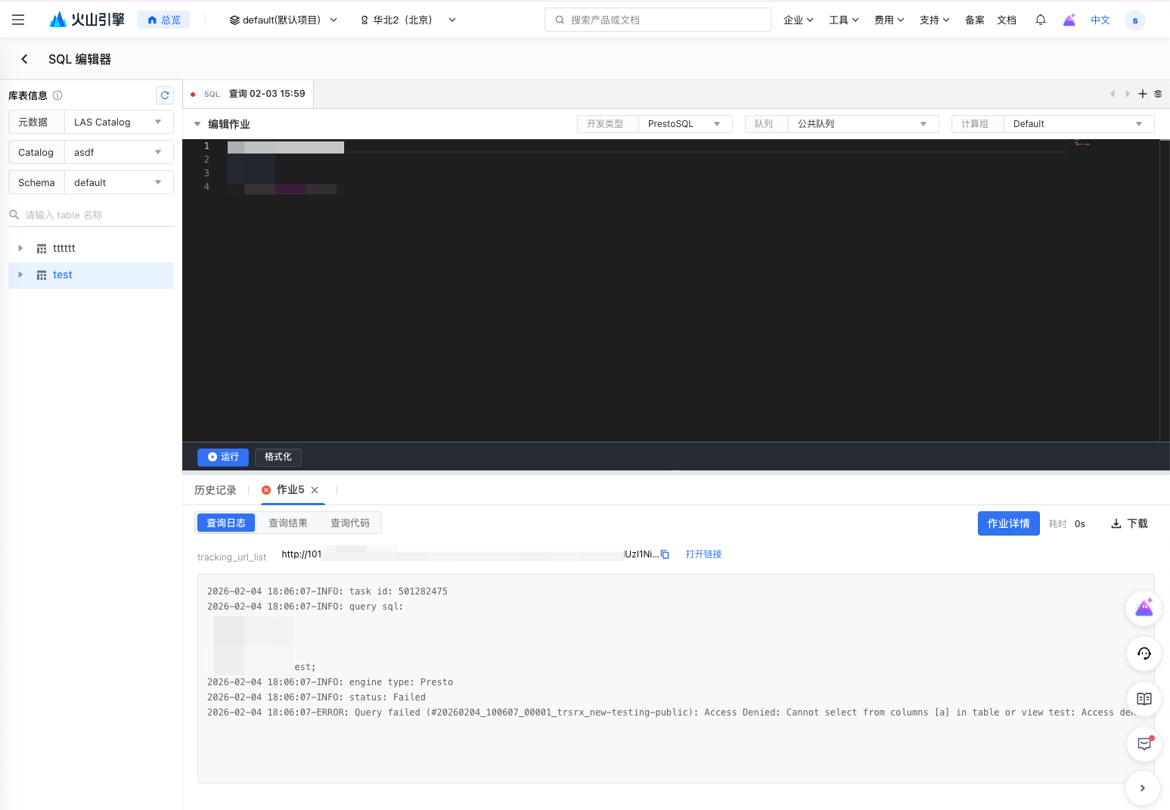Refresh the database table information

coord(164,95)
